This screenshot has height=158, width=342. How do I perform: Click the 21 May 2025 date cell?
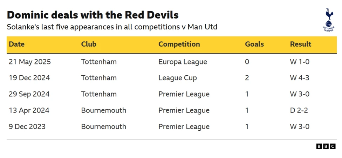click(x=30, y=62)
